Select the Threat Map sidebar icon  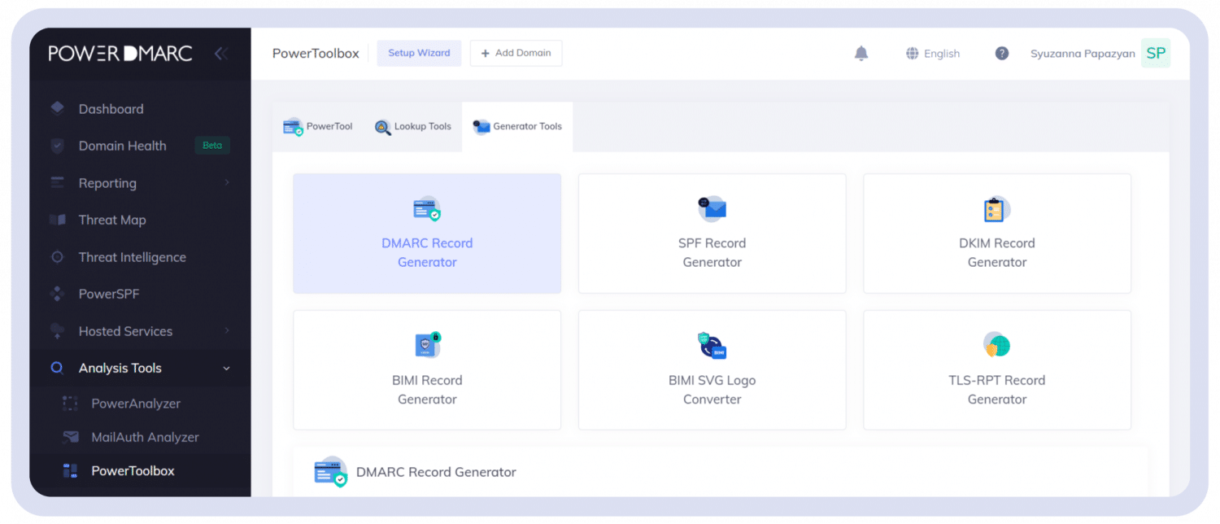(x=57, y=220)
